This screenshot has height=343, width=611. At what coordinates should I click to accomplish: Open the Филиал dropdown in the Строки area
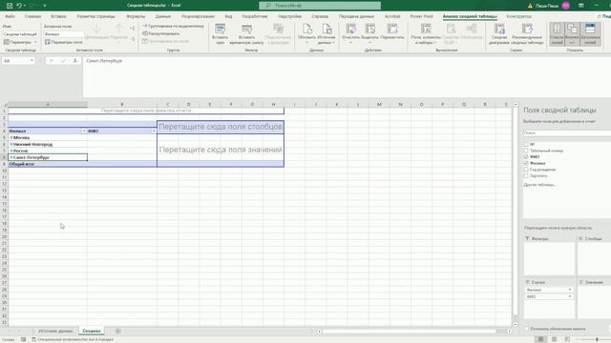pyautogui.click(x=570, y=290)
